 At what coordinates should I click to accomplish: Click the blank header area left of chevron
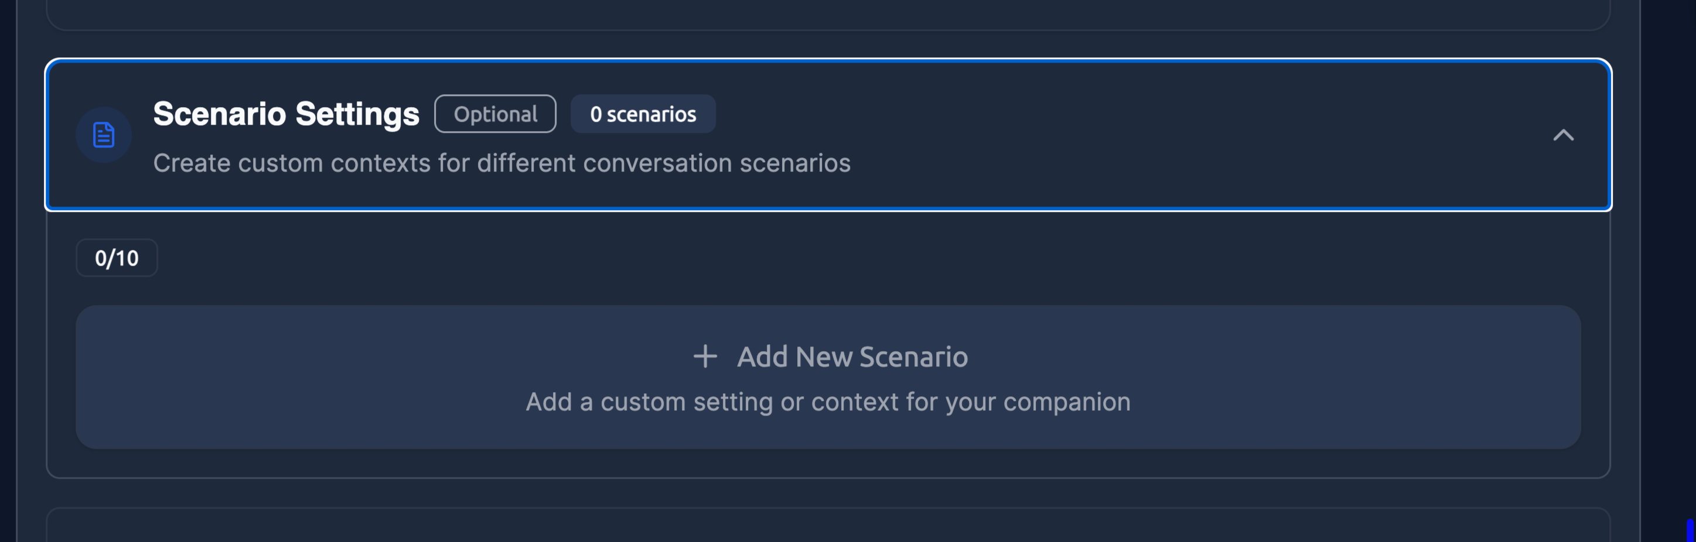tap(1185, 135)
